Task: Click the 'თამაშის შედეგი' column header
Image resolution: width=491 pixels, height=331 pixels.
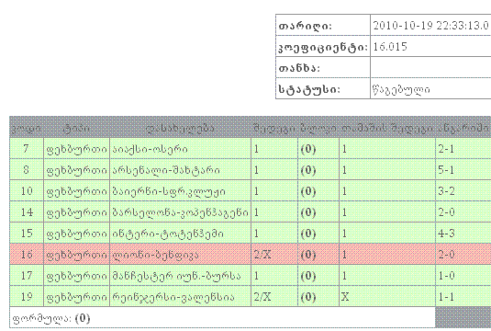Action: tap(387, 129)
